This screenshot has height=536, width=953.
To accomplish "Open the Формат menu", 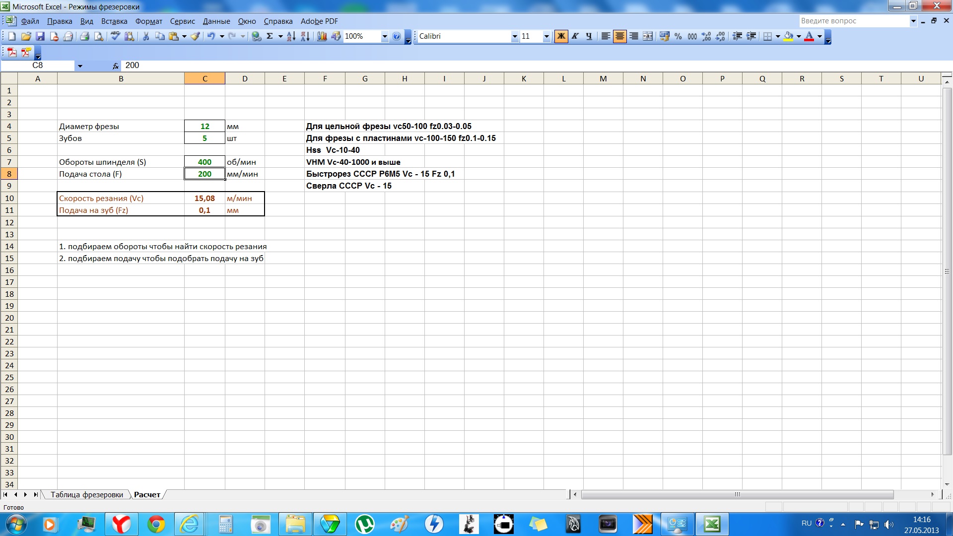I will point(148,21).
